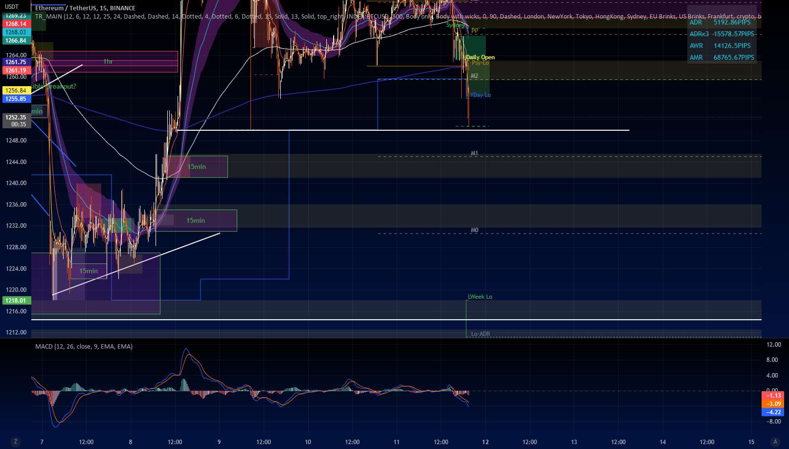Select the white horizontal line near 1214
The width and height of the screenshot is (789, 449).
click(x=396, y=320)
